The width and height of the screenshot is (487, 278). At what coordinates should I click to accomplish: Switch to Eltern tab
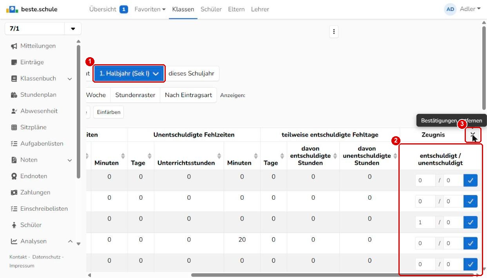pos(236,9)
